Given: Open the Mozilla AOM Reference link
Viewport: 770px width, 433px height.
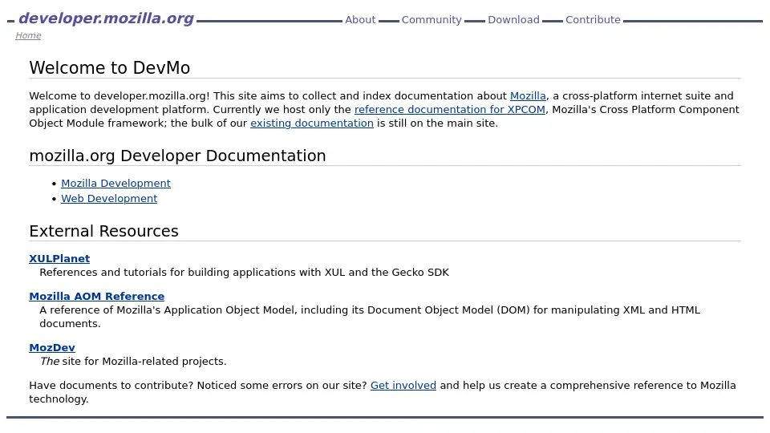Looking at the screenshot, I should pos(96,297).
